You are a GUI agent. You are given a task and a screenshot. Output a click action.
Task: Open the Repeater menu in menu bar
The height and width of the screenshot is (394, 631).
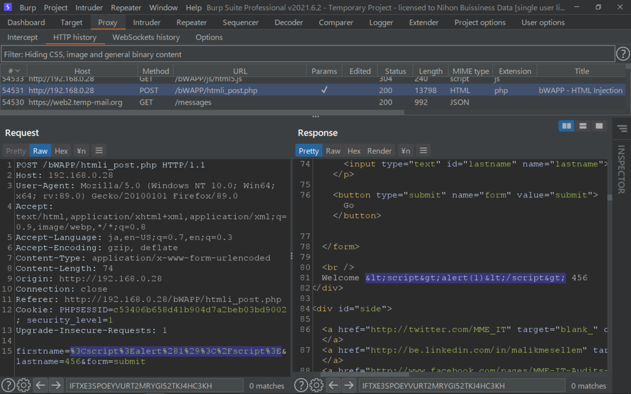(126, 8)
